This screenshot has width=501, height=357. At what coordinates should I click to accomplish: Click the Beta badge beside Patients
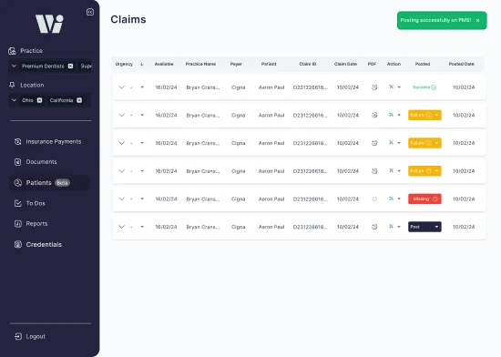point(62,183)
